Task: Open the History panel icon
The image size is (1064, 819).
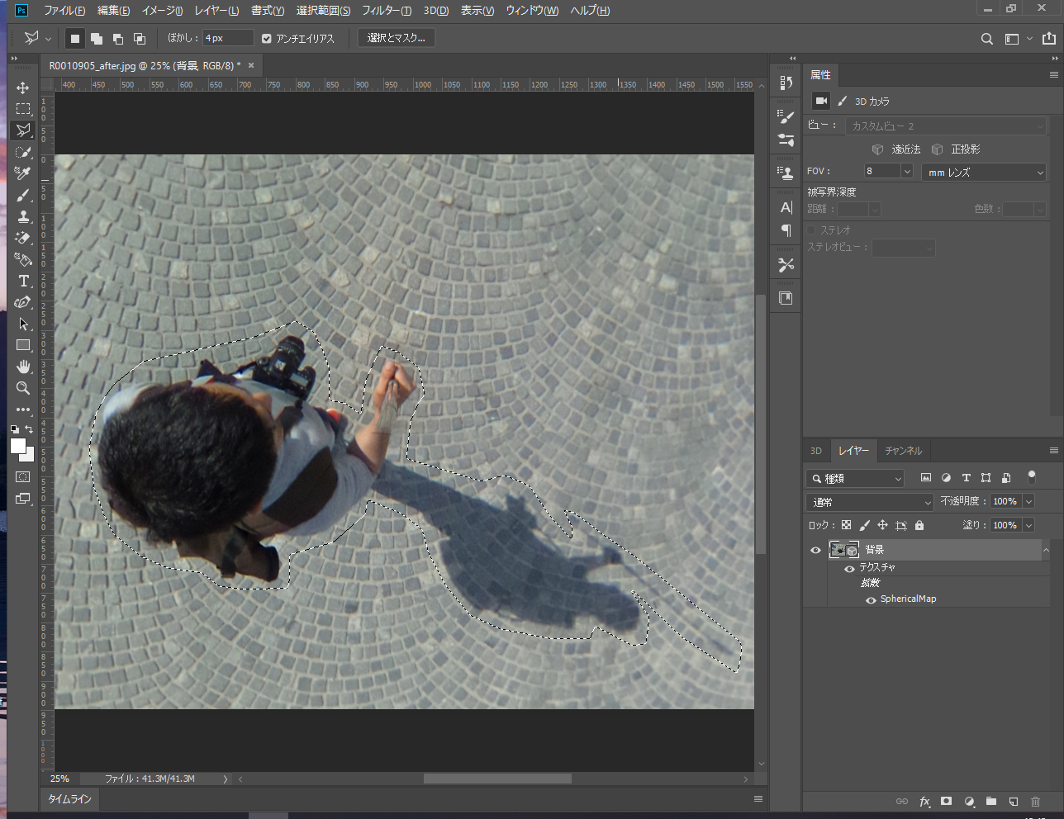Action: point(786,83)
